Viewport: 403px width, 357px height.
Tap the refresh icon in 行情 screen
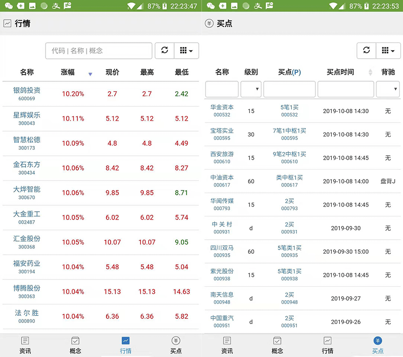pyautogui.click(x=164, y=51)
